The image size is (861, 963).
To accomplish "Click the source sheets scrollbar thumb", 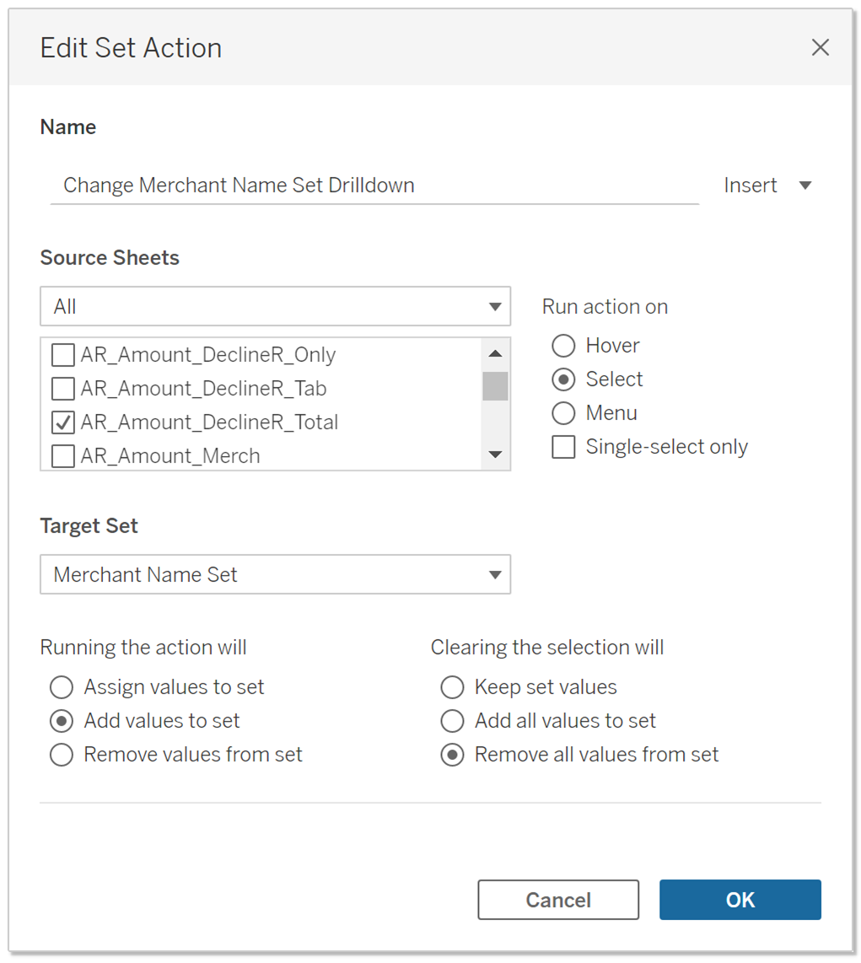I will (495, 385).
